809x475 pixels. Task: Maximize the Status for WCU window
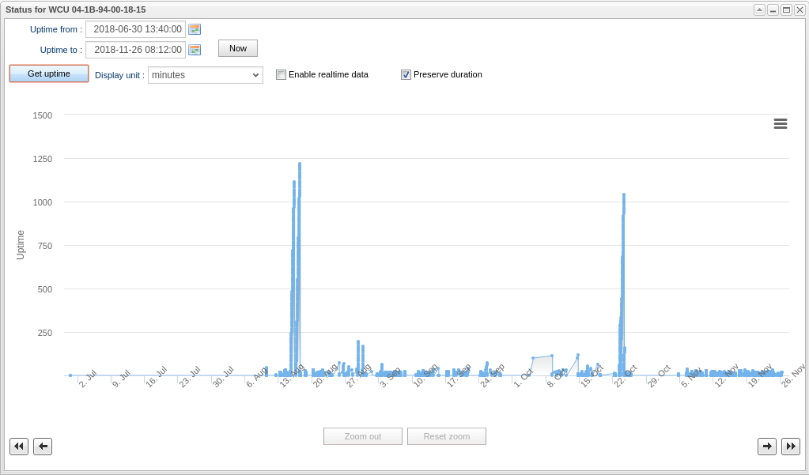point(786,9)
